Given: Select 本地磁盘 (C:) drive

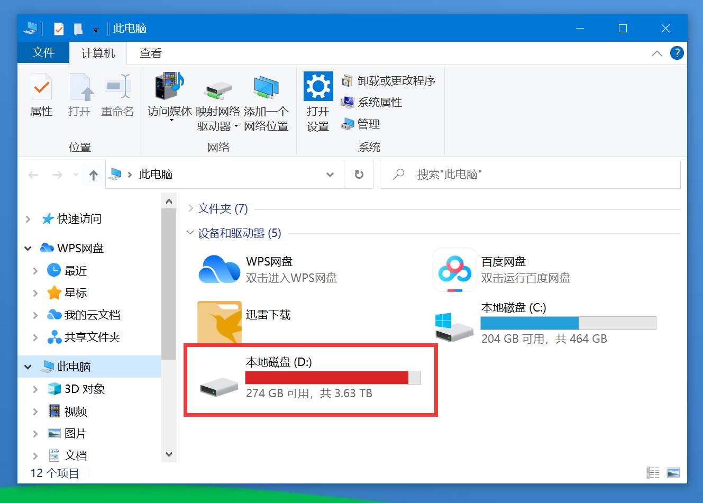Looking at the screenshot, I should [x=512, y=307].
